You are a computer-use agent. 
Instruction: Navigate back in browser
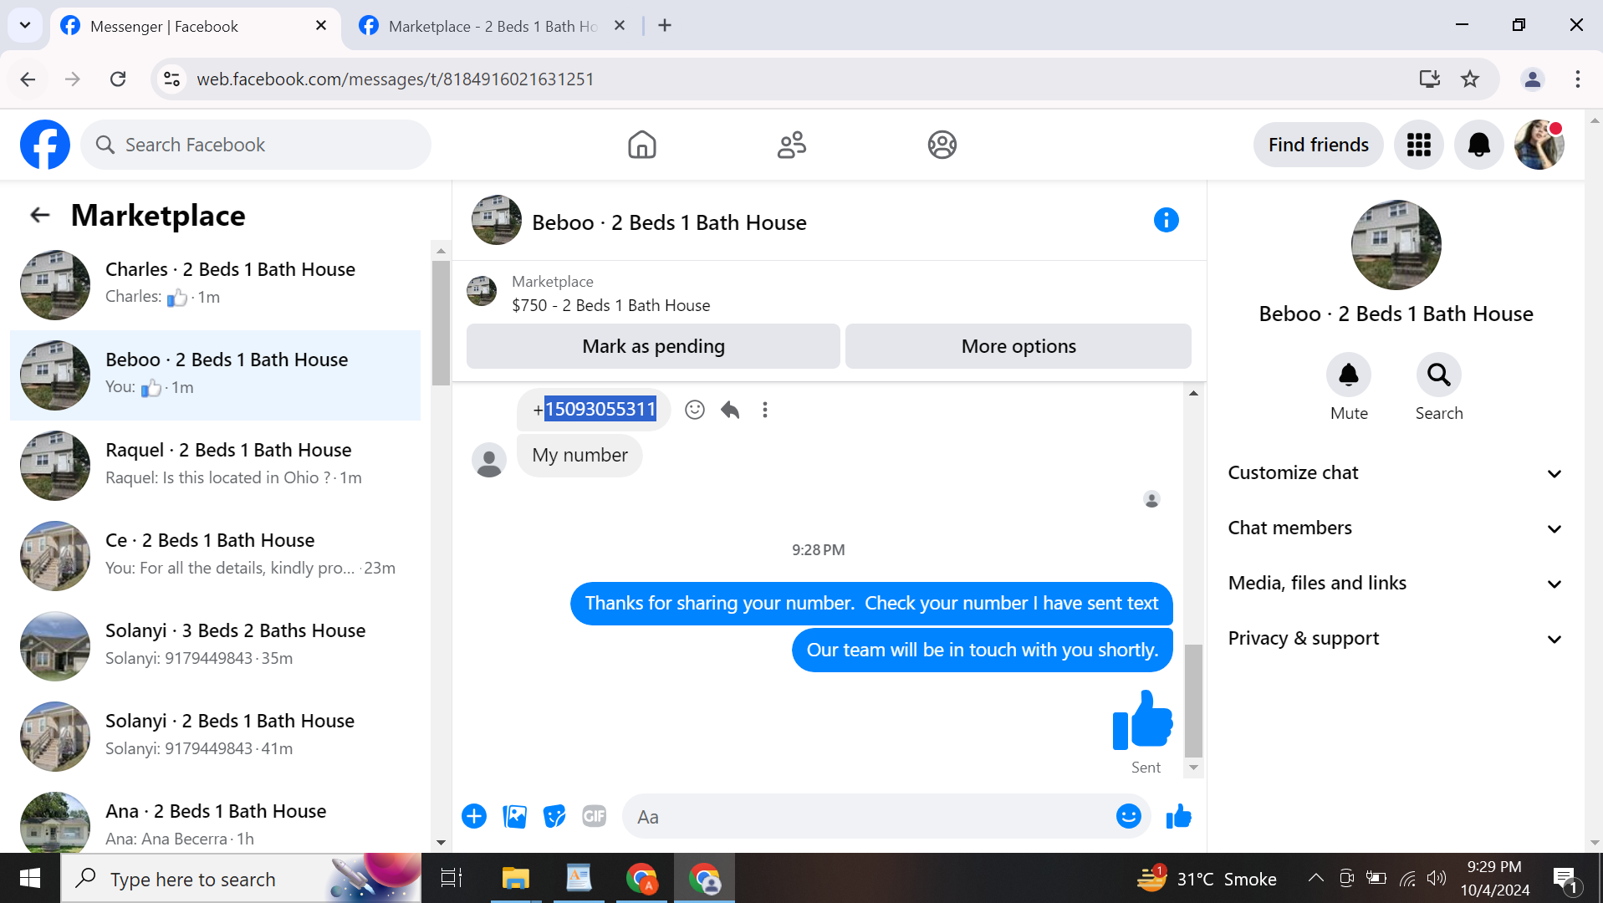tap(28, 79)
